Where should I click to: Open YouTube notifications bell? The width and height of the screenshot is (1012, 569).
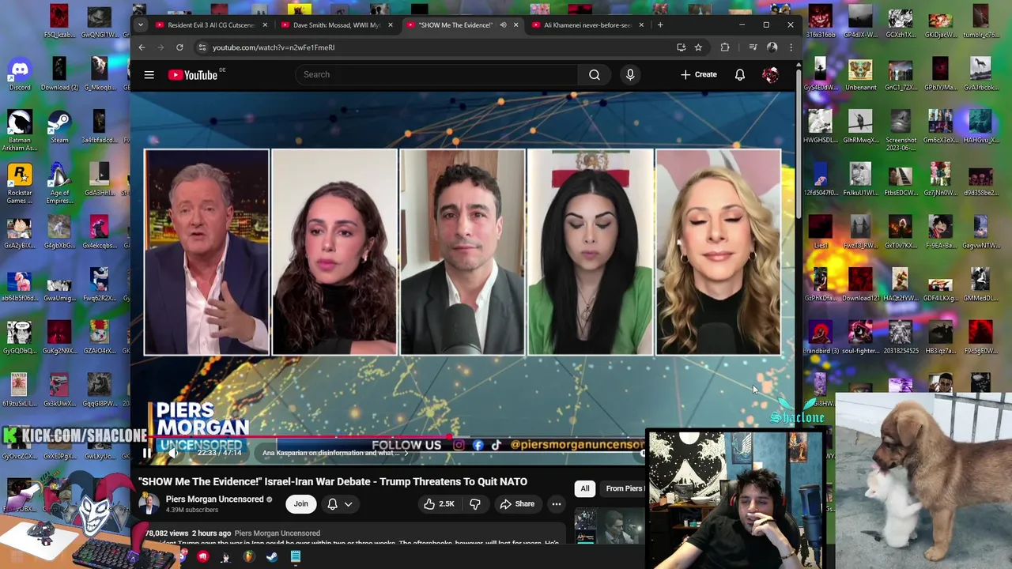740,74
